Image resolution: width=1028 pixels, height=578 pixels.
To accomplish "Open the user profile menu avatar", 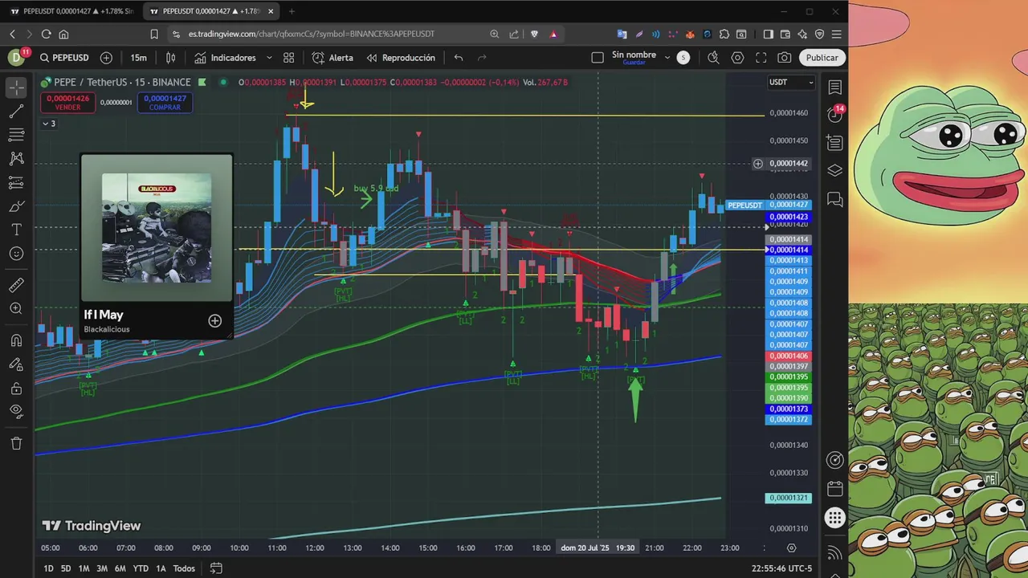I will coord(16,58).
